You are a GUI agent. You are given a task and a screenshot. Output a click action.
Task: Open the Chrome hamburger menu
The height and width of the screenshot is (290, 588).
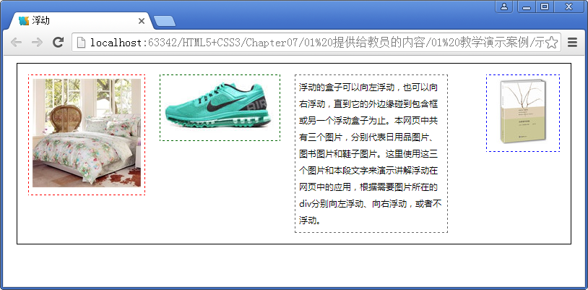572,43
